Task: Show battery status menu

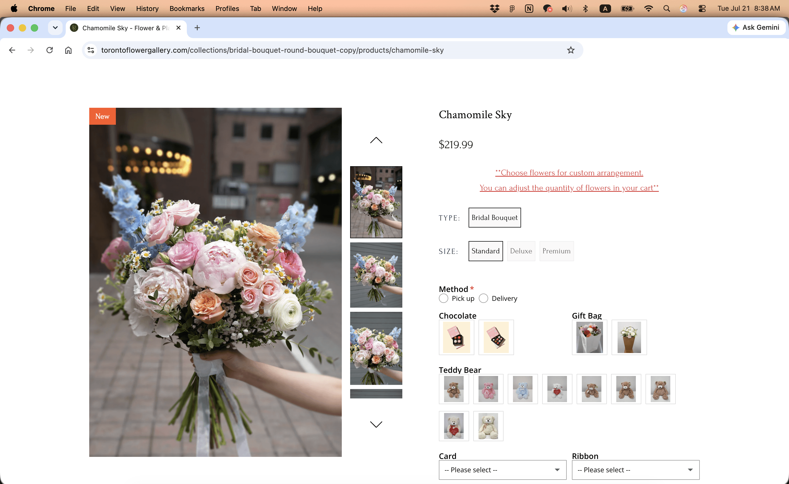Action: click(627, 9)
